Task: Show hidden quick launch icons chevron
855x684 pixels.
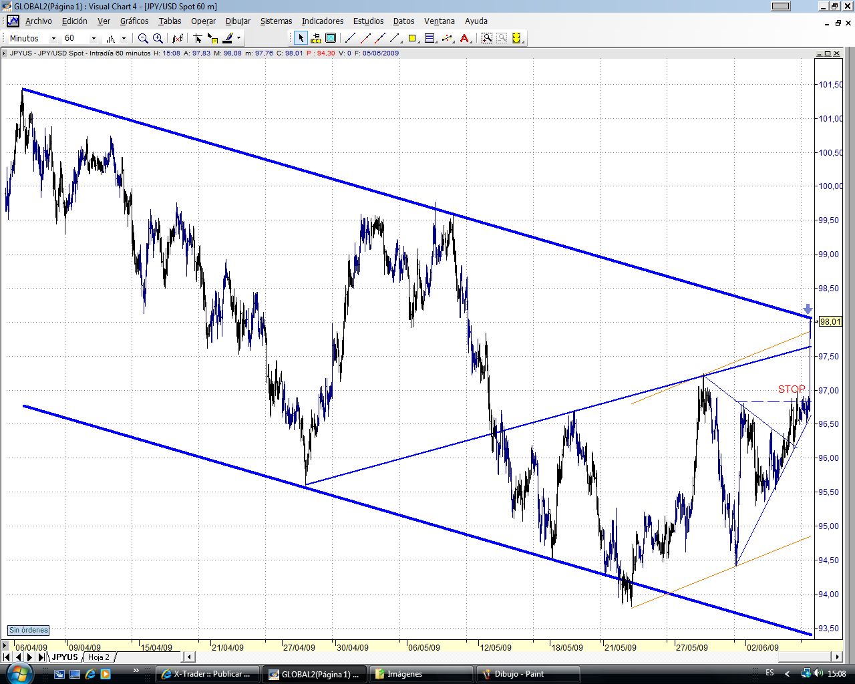Action: click(136, 671)
